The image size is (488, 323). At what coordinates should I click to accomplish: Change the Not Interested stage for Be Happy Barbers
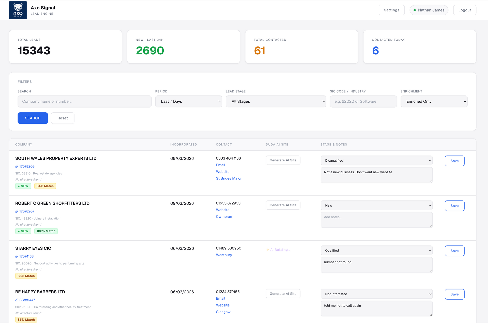(x=376, y=294)
